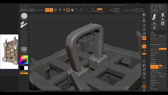Toggle the Smt option next to Divide

coord(162,49)
